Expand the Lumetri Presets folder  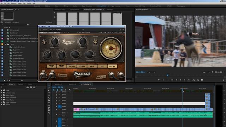pos(2,93)
